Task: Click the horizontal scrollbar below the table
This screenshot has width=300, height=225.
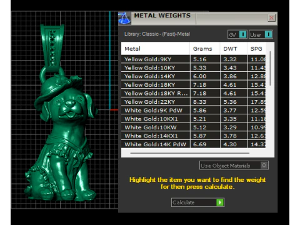Action: (x=190, y=153)
